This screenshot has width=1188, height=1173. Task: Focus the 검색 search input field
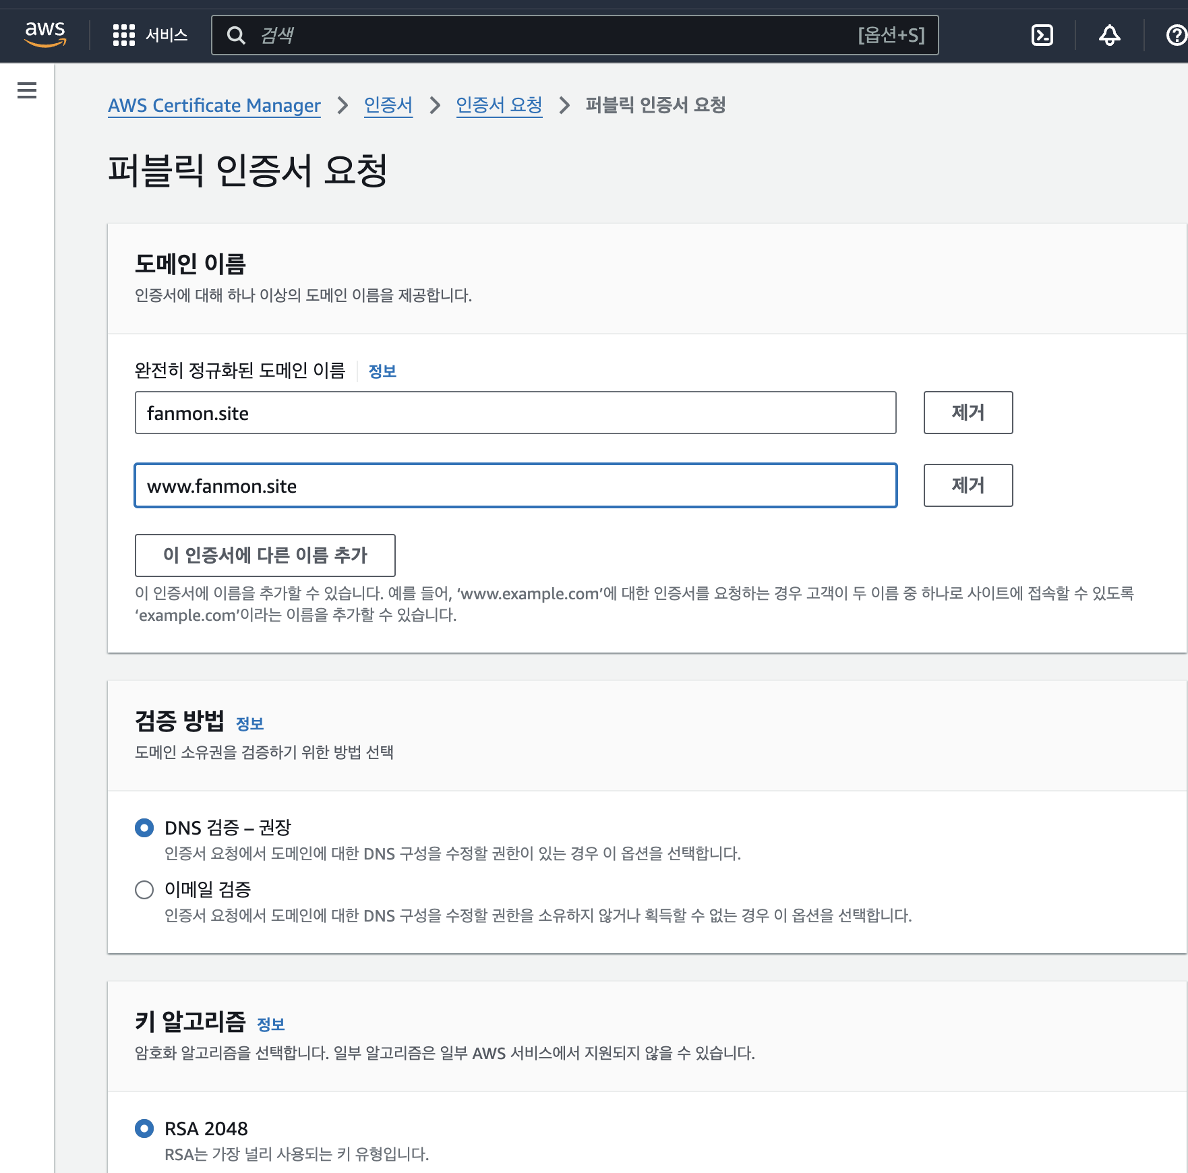click(x=574, y=35)
